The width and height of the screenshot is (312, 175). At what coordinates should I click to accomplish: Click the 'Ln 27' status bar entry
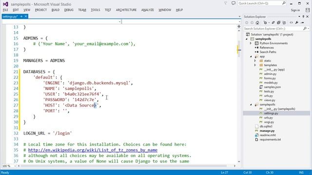(x=224, y=173)
